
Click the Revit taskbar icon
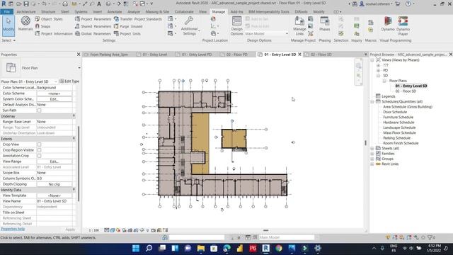pyautogui.click(x=266, y=248)
